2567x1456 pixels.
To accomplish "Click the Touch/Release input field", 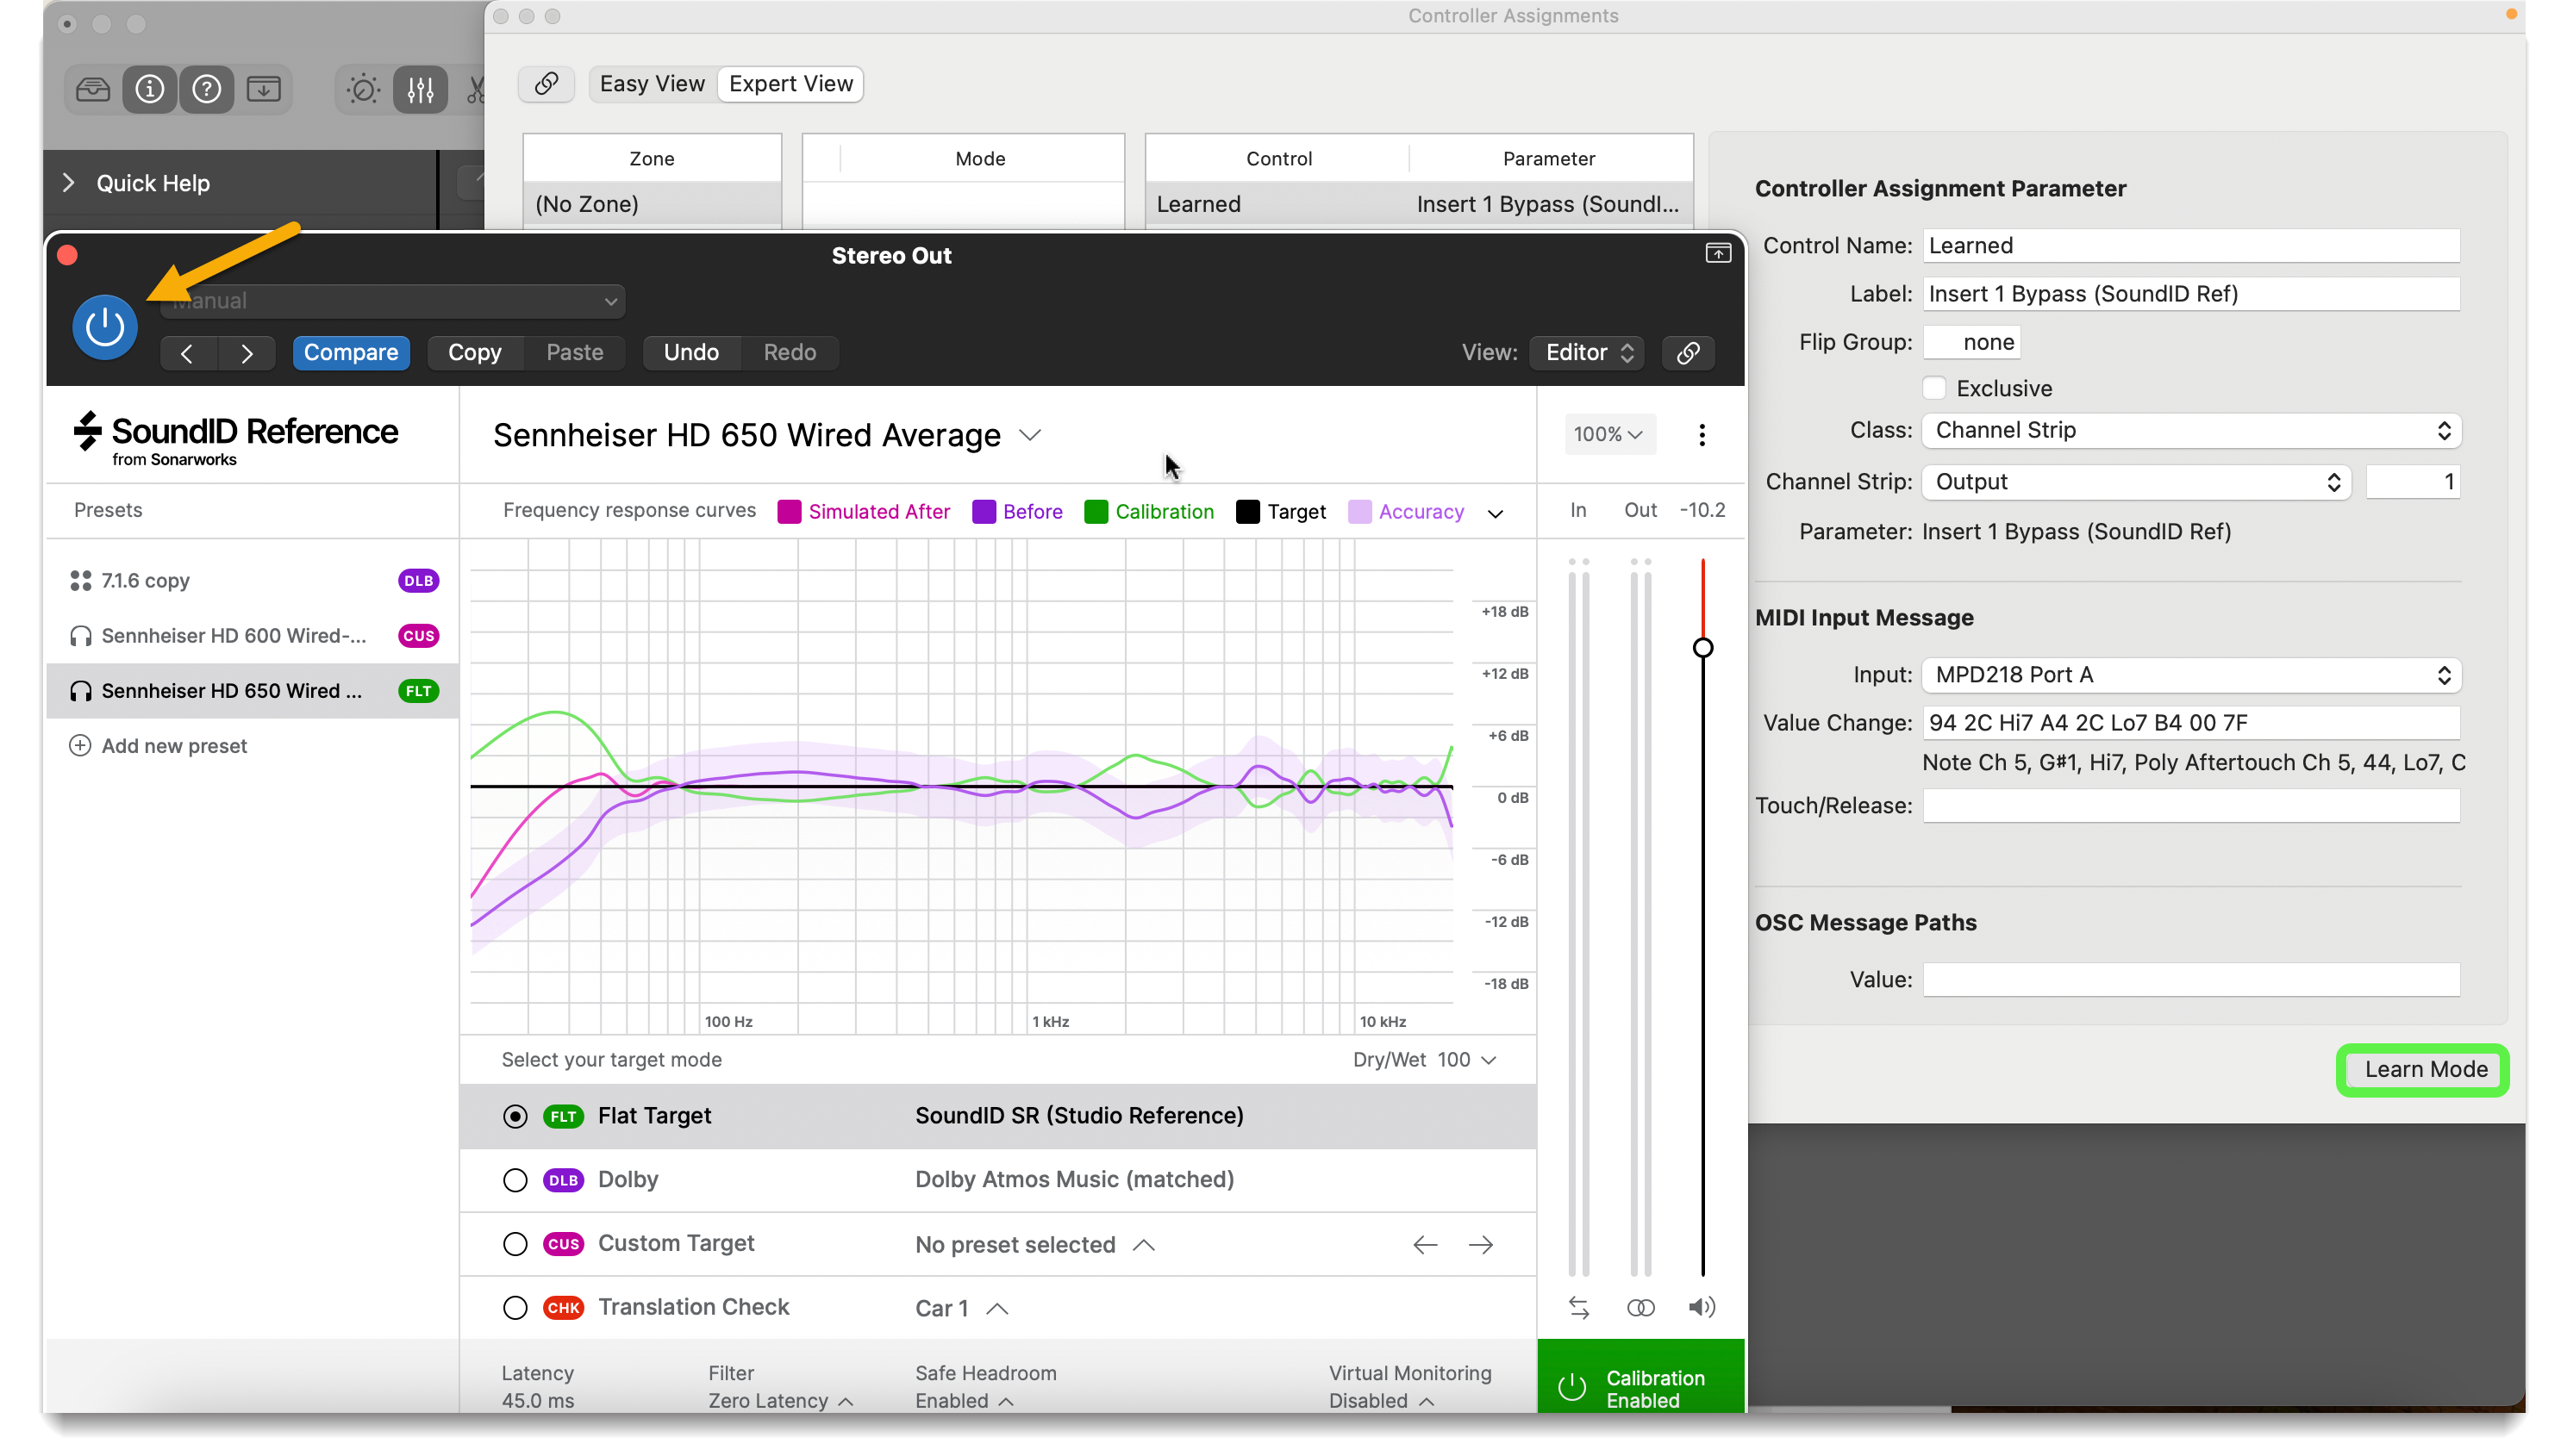I will coord(2189,805).
